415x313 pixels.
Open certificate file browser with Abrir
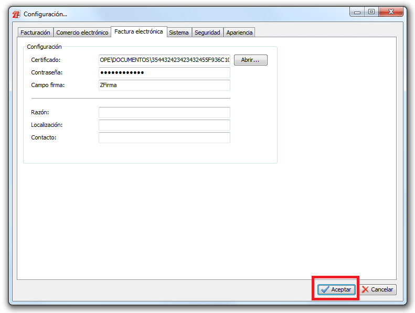point(250,60)
